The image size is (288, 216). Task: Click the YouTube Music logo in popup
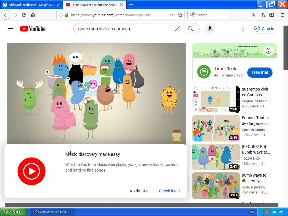(31, 171)
